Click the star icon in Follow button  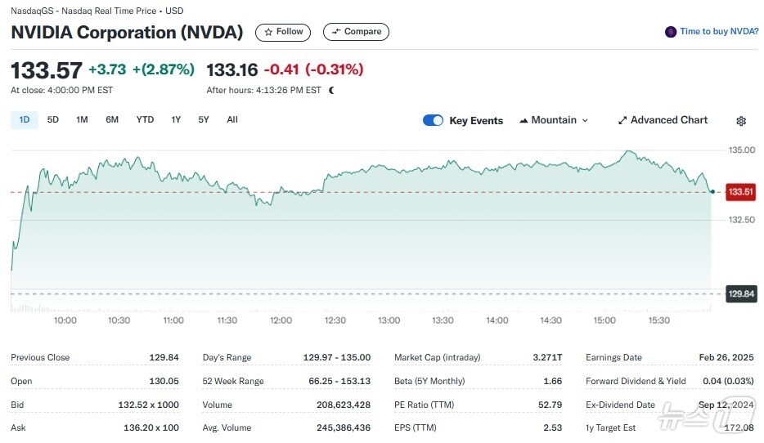(x=268, y=32)
